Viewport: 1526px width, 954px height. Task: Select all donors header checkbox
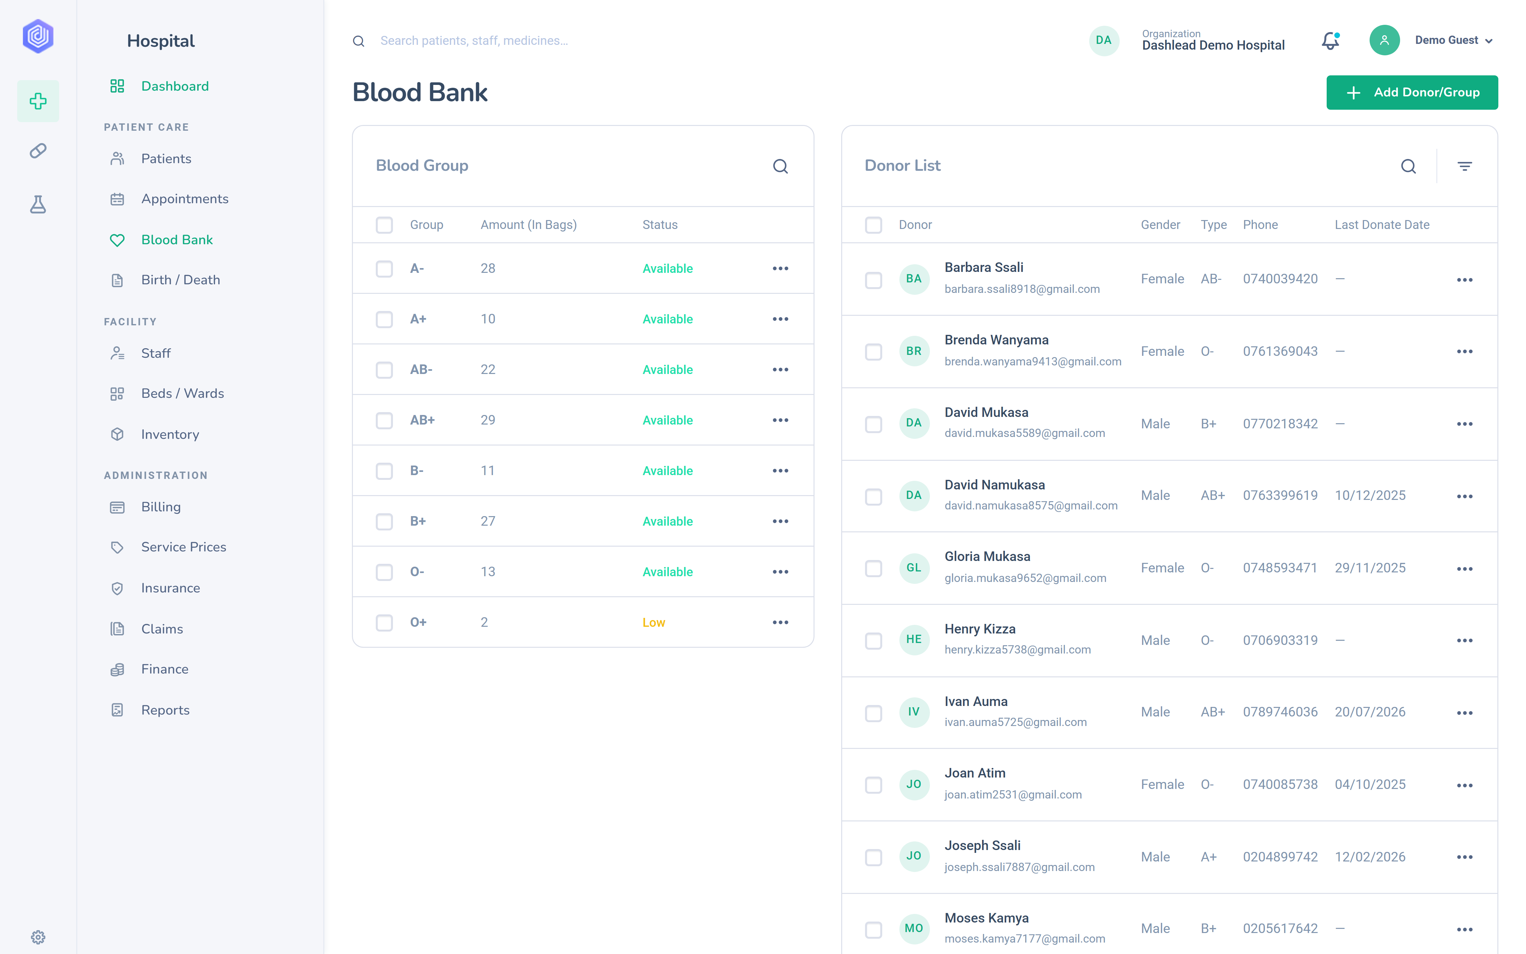[x=873, y=225]
